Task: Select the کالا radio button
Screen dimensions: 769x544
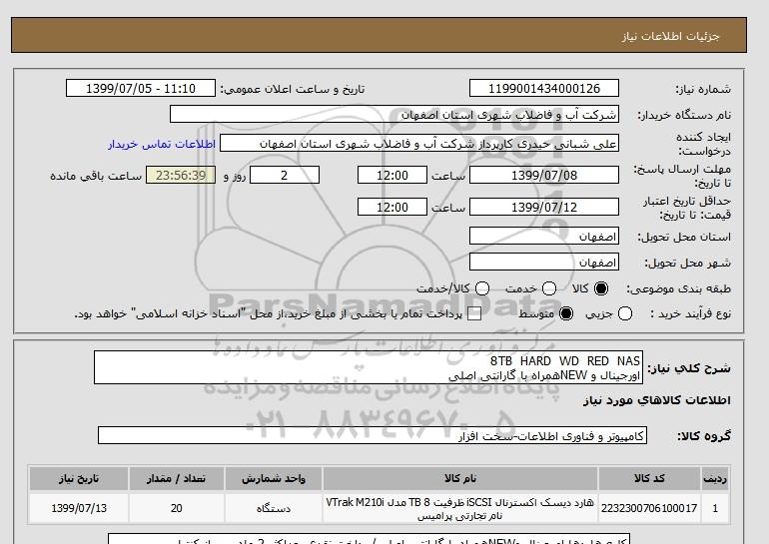Action: click(x=601, y=288)
